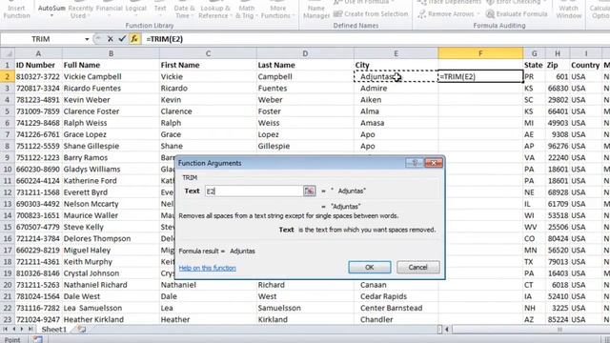Click cell 810327-3722
This screenshot has width=610, height=343.
coord(38,76)
